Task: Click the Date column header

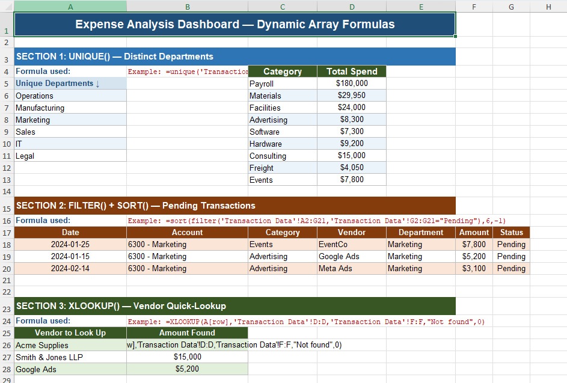Action: pos(70,232)
